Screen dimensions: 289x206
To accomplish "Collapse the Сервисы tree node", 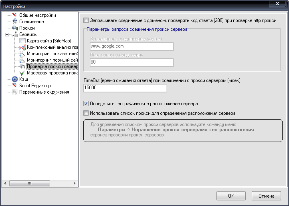I will pyautogui.click(x=7, y=34).
